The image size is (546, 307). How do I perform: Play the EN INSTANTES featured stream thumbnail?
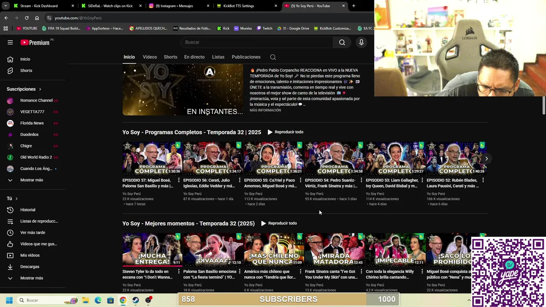[x=183, y=90]
